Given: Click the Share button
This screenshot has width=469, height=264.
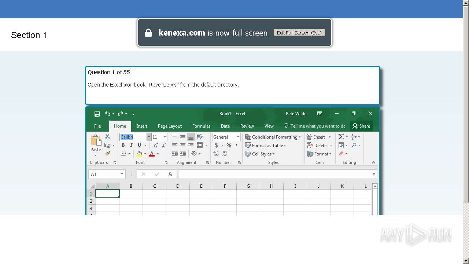Looking at the screenshot, I should coord(361,126).
